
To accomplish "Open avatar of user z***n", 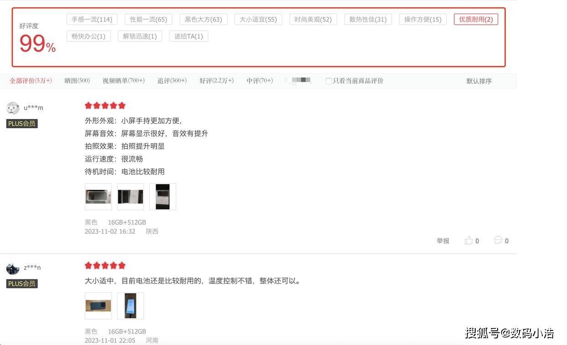I will pos(13,268).
